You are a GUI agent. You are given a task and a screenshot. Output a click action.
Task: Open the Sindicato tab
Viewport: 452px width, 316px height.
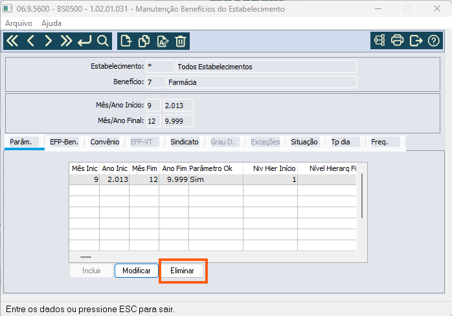click(184, 142)
